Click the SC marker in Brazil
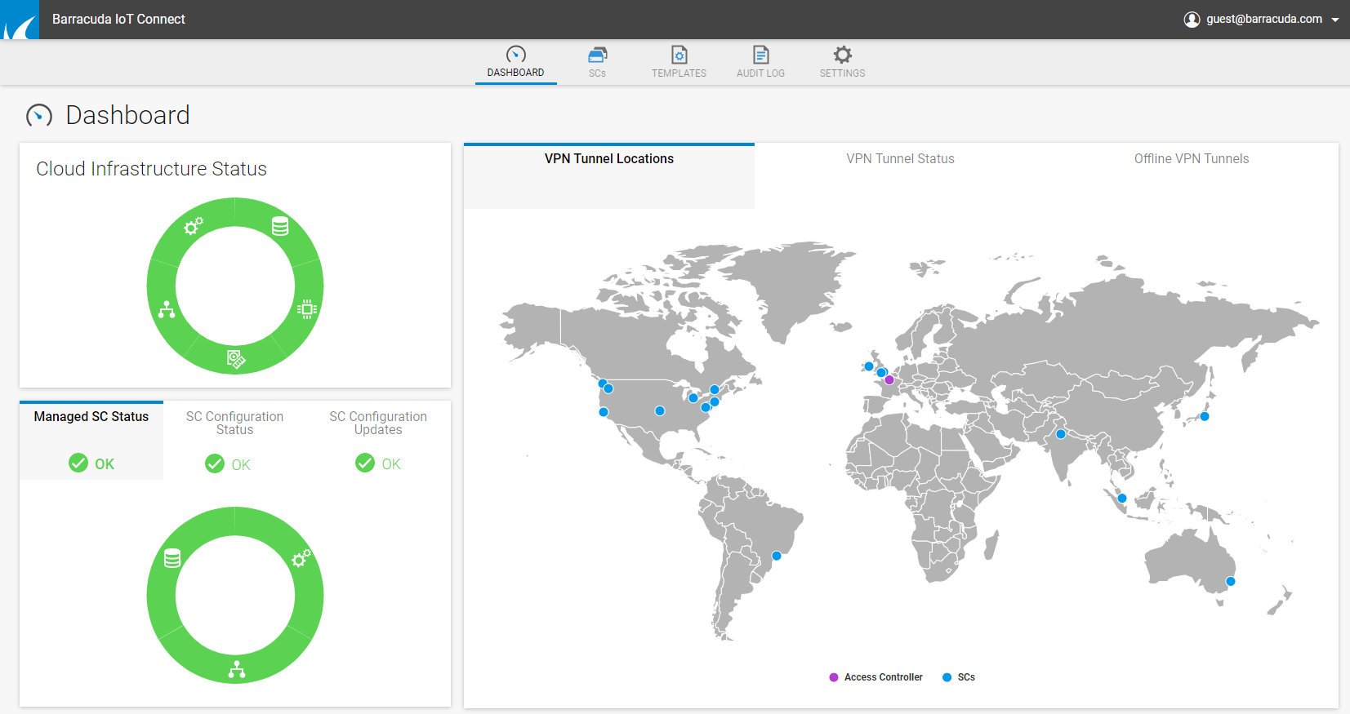Image resolution: width=1350 pixels, height=714 pixels. (x=777, y=556)
